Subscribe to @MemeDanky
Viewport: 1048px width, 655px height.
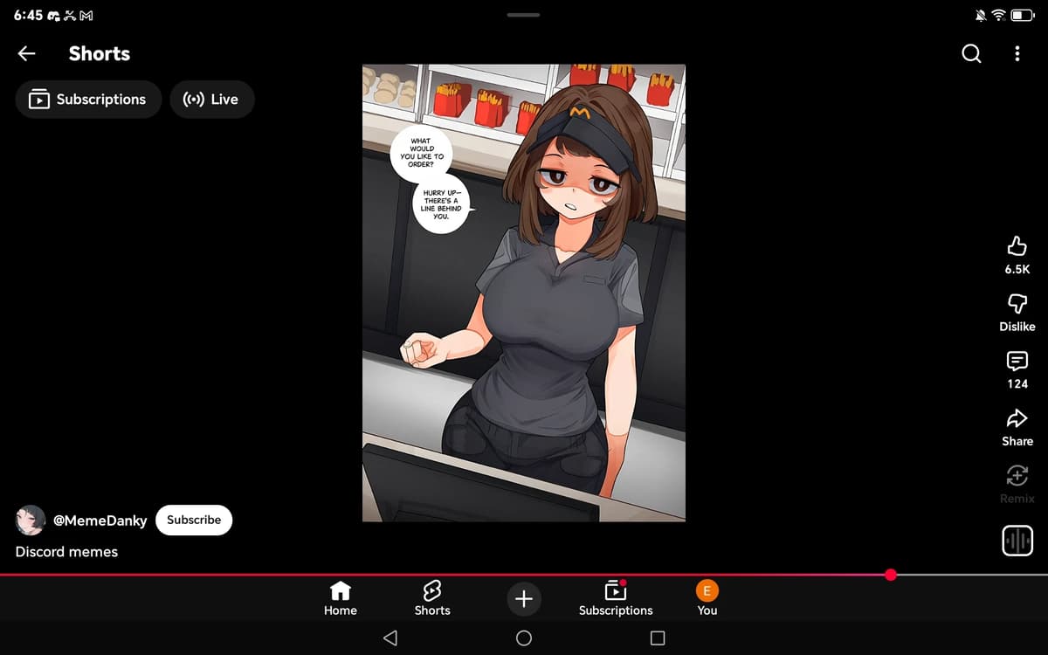[x=194, y=520]
